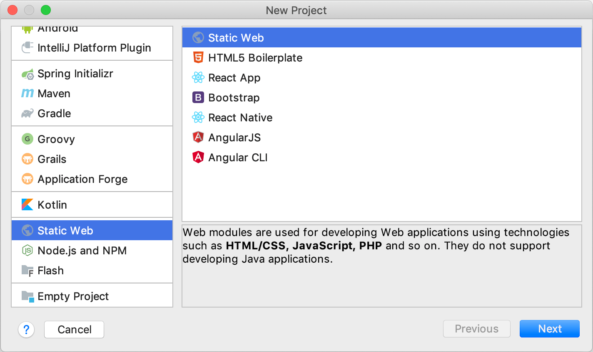Click the Gradle elephant icon
This screenshot has height=352, width=593.
[27, 113]
